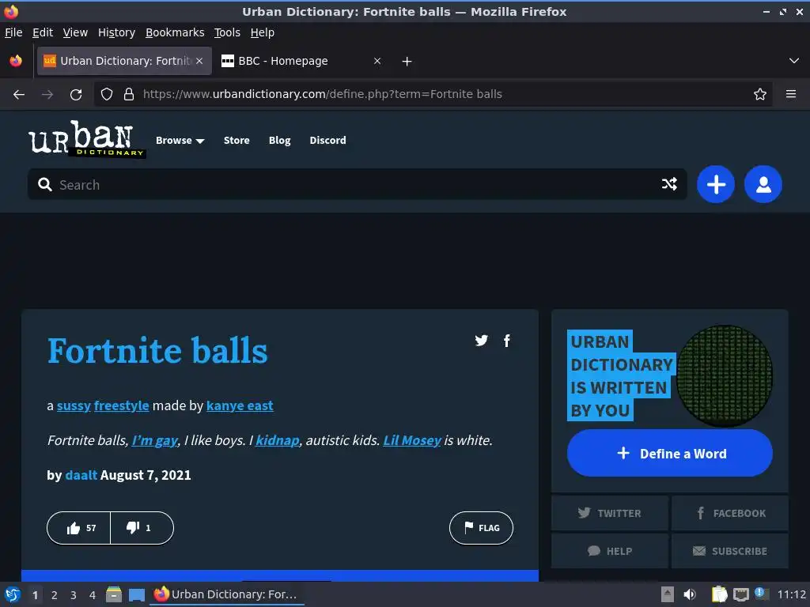
Task: Follow the kidnap link
Action: point(278,440)
